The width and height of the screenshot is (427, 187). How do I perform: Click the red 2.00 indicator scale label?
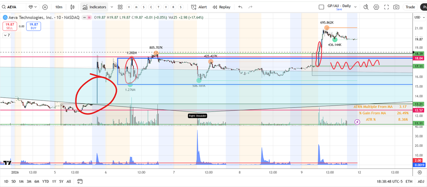pyautogui.click(x=418, y=161)
